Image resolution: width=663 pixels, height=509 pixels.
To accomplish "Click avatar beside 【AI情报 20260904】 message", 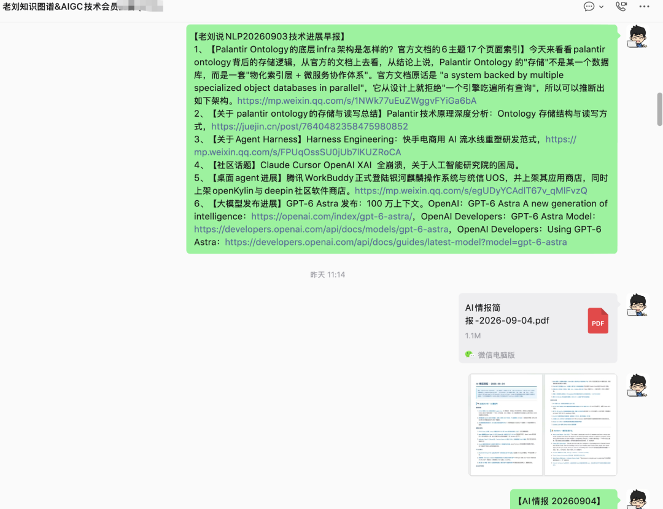I will click(x=638, y=500).
